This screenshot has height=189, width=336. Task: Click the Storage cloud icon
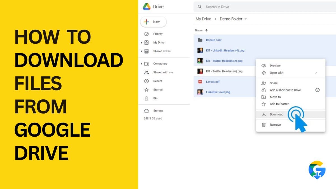click(147, 111)
